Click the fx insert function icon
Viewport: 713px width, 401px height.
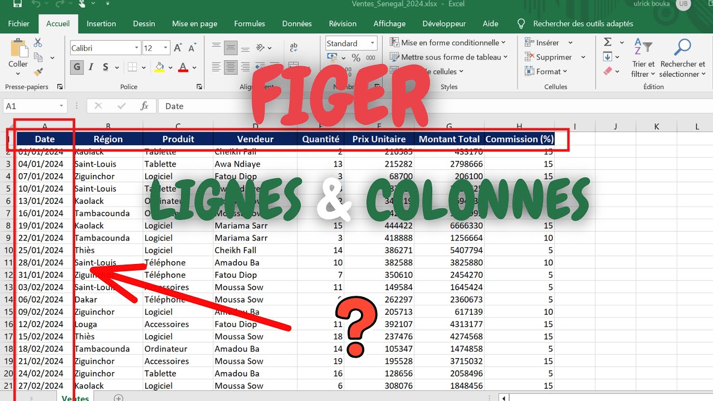point(144,106)
